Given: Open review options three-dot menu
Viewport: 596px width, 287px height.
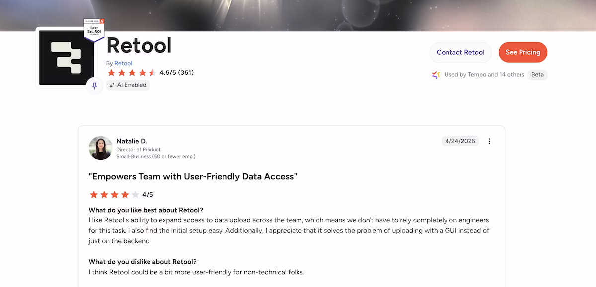Looking at the screenshot, I should pyautogui.click(x=489, y=141).
